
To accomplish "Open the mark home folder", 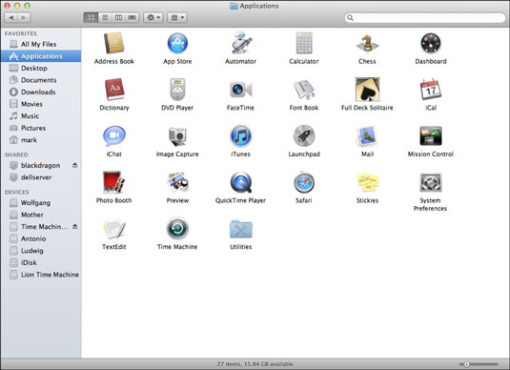I will tap(41, 140).
